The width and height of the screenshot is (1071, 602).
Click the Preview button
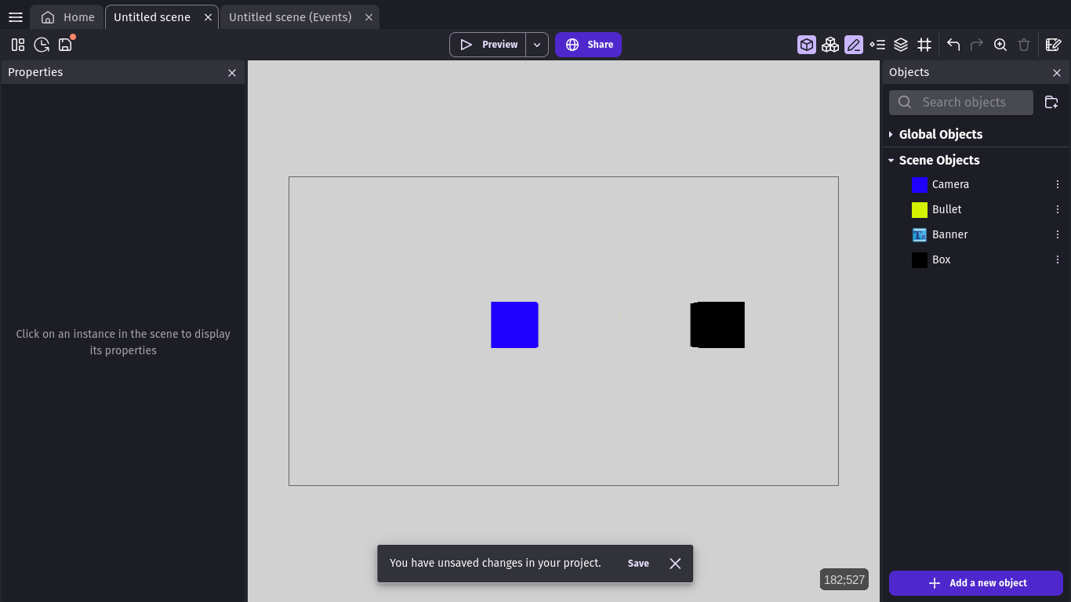tap(488, 45)
